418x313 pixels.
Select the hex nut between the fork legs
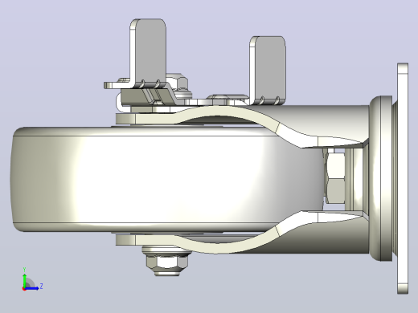click(335, 178)
